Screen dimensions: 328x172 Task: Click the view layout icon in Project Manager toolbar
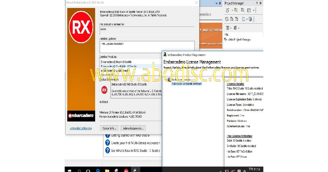(249, 10)
